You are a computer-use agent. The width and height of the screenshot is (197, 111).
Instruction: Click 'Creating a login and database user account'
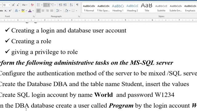(69, 31)
